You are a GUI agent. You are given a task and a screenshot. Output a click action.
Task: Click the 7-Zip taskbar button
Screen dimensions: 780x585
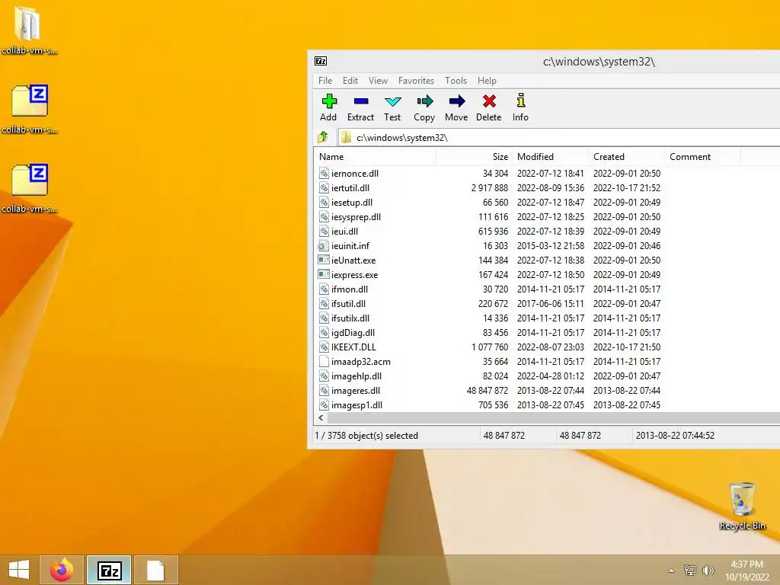click(x=109, y=570)
